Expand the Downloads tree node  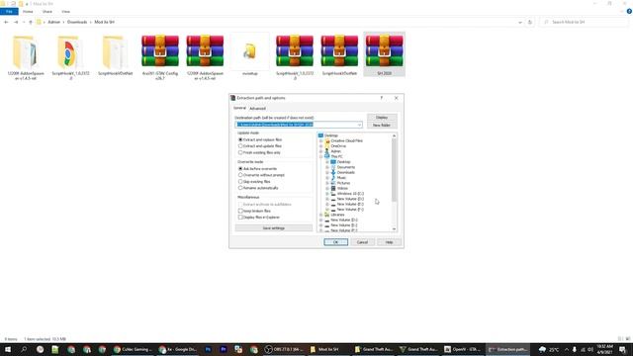[x=327, y=172]
